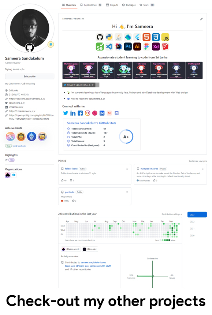Image resolution: width=212 pixels, height=315 pixels.
Task: Click the Edit profile button
Action: point(30,76)
